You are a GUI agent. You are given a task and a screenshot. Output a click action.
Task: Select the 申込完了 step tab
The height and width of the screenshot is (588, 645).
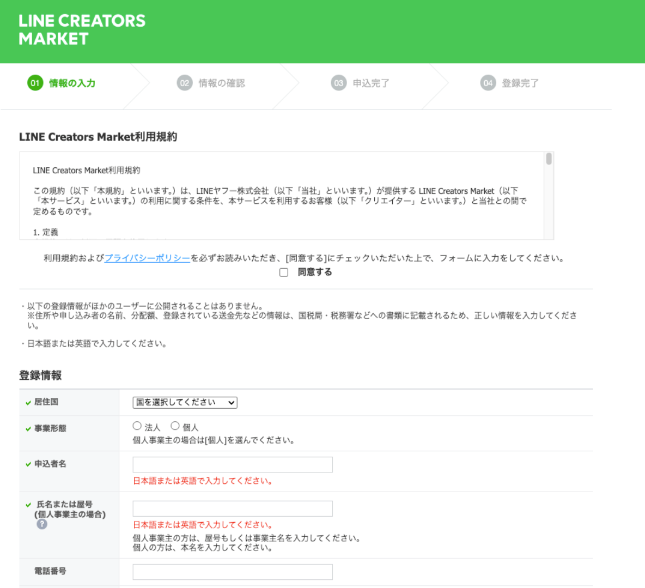[371, 83]
